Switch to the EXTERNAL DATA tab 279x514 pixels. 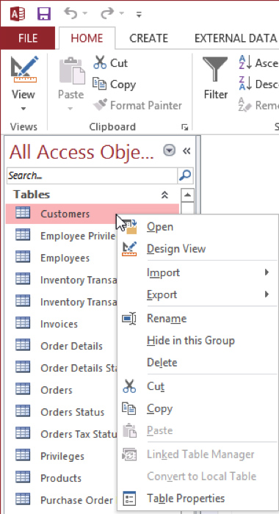pyautogui.click(x=236, y=38)
